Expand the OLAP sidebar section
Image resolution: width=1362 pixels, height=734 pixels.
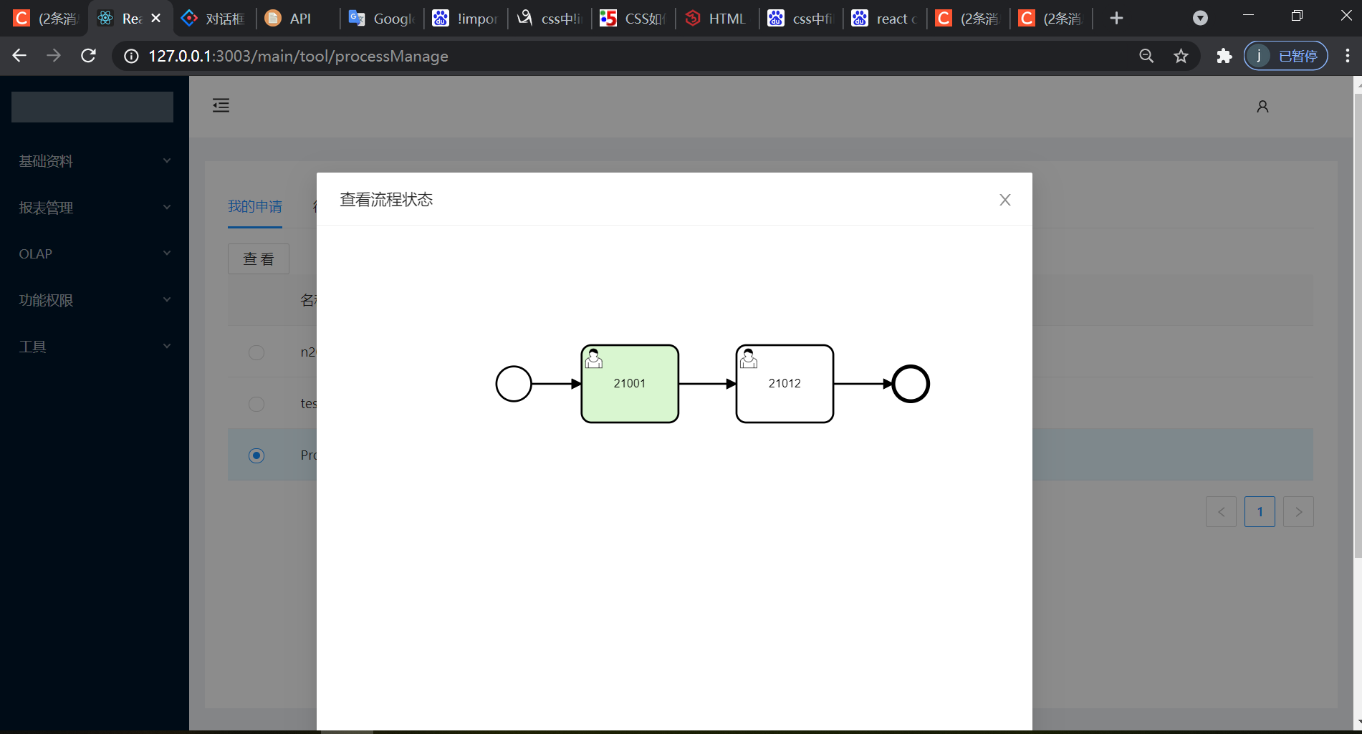point(93,253)
